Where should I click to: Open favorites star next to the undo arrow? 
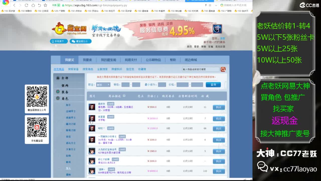45,5
